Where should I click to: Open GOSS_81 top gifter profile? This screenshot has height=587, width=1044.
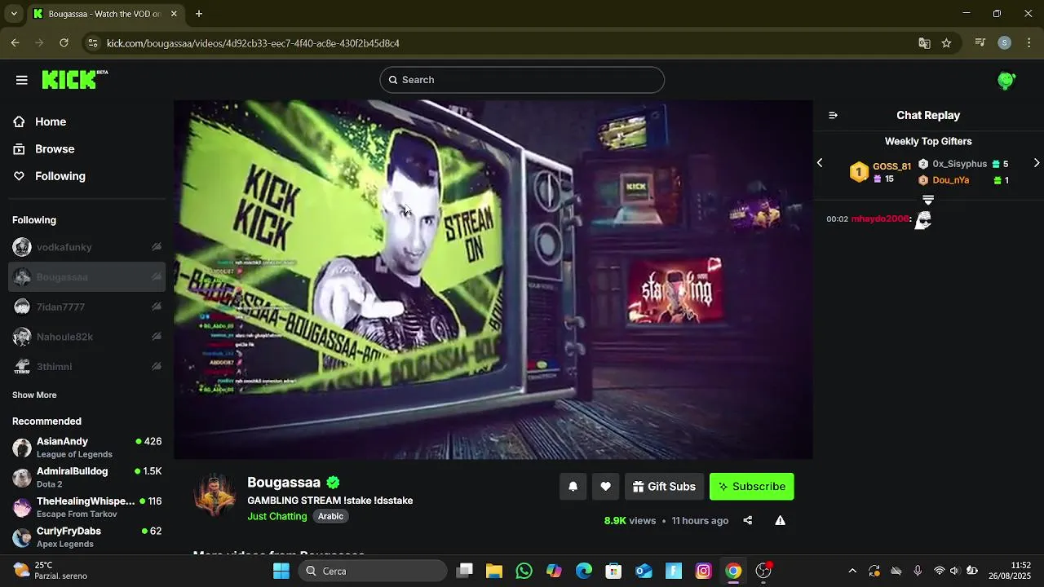point(891,166)
